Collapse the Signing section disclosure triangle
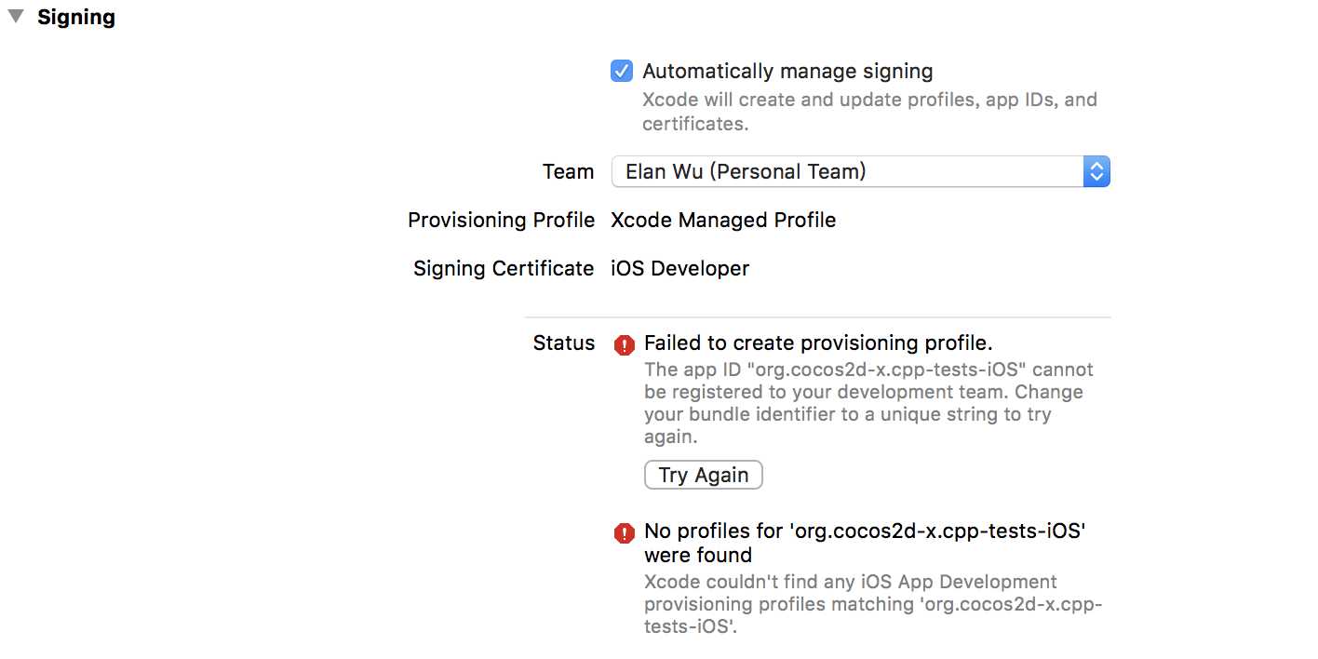This screenshot has width=1318, height=659. [16, 17]
